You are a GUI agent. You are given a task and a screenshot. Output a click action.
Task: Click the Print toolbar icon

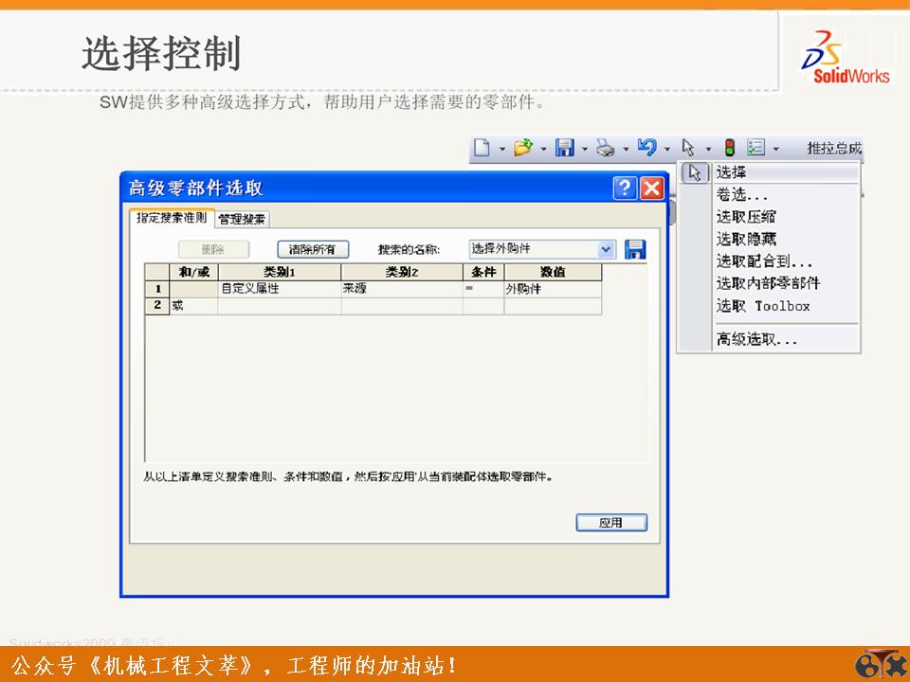[x=607, y=148]
